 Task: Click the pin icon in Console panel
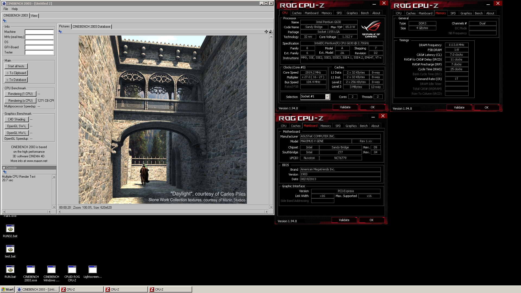(5, 172)
